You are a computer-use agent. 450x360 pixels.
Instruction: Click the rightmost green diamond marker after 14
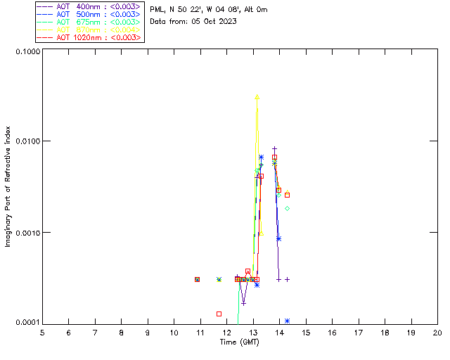(287, 208)
